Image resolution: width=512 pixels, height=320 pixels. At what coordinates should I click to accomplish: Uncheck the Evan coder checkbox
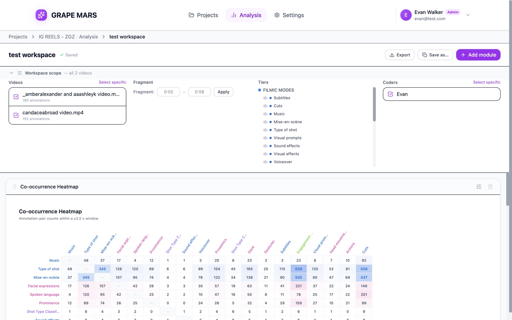[x=390, y=94]
